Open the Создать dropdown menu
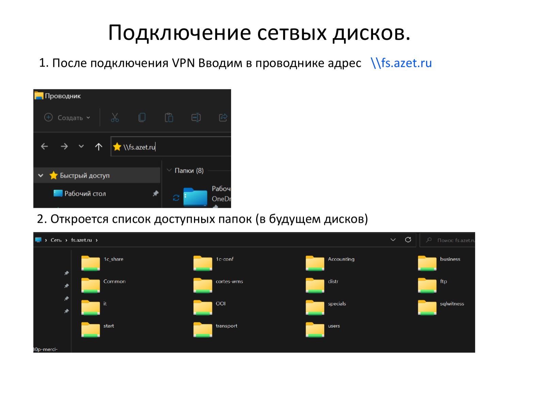Screen dimensions: 535x402 (x=67, y=118)
